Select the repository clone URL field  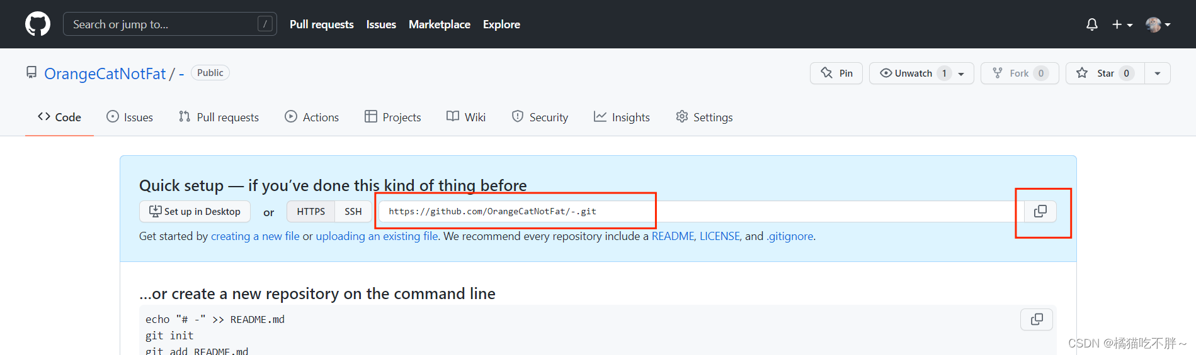click(702, 211)
